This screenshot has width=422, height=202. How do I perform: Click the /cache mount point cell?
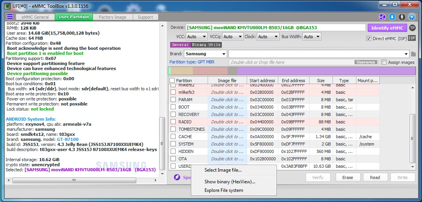click(x=368, y=137)
